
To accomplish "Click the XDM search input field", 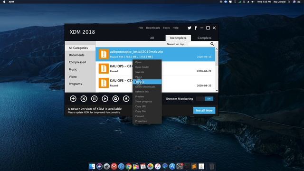I will (199, 44).
